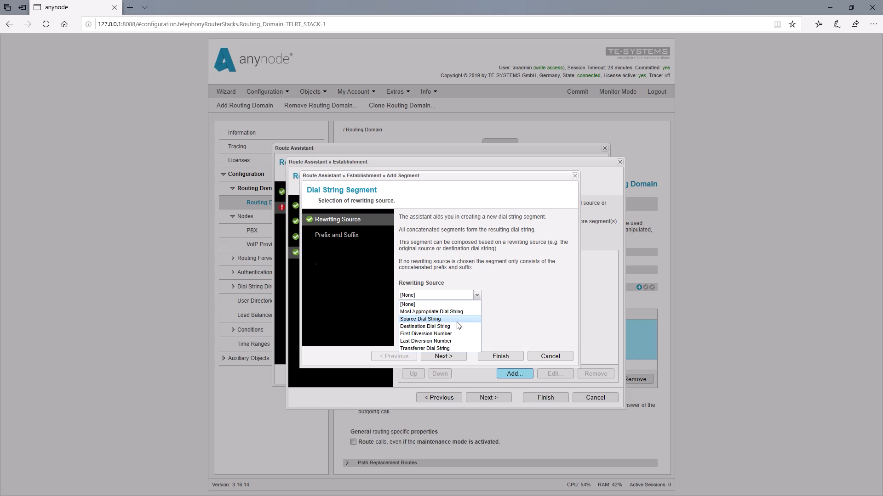
Task: Click the blue plus add icon
Action: (x=639, y=287)
